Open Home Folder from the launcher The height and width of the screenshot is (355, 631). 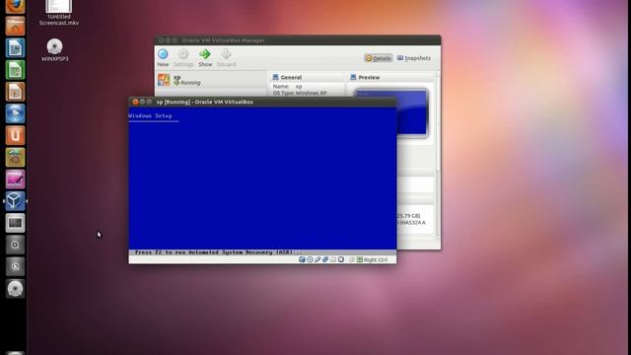16,26
